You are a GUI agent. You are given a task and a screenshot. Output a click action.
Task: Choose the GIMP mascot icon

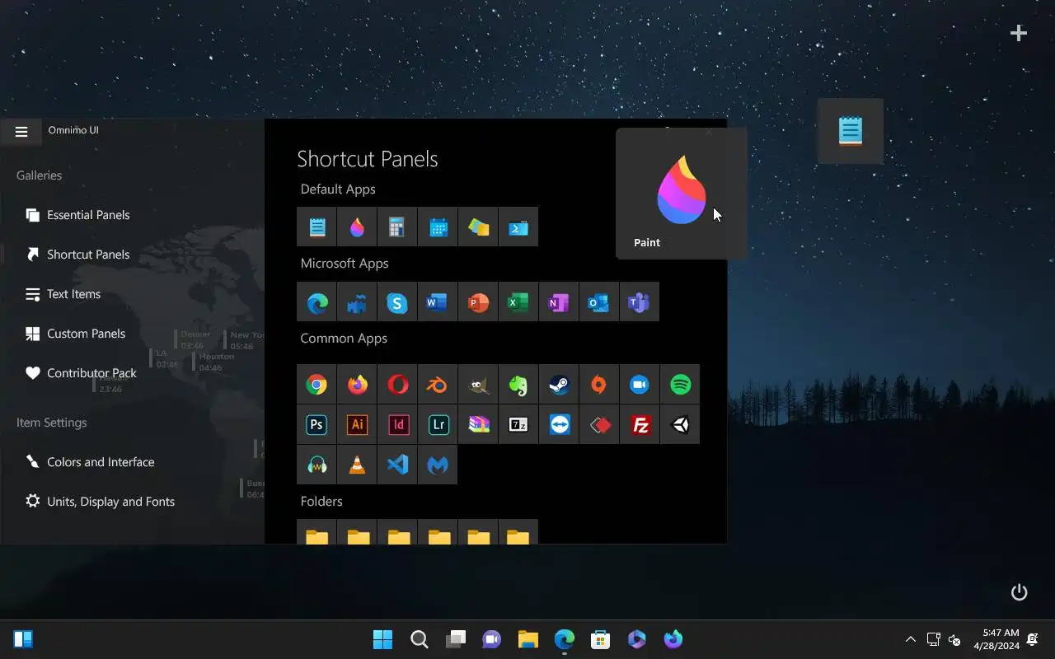(x=478, y=385)
